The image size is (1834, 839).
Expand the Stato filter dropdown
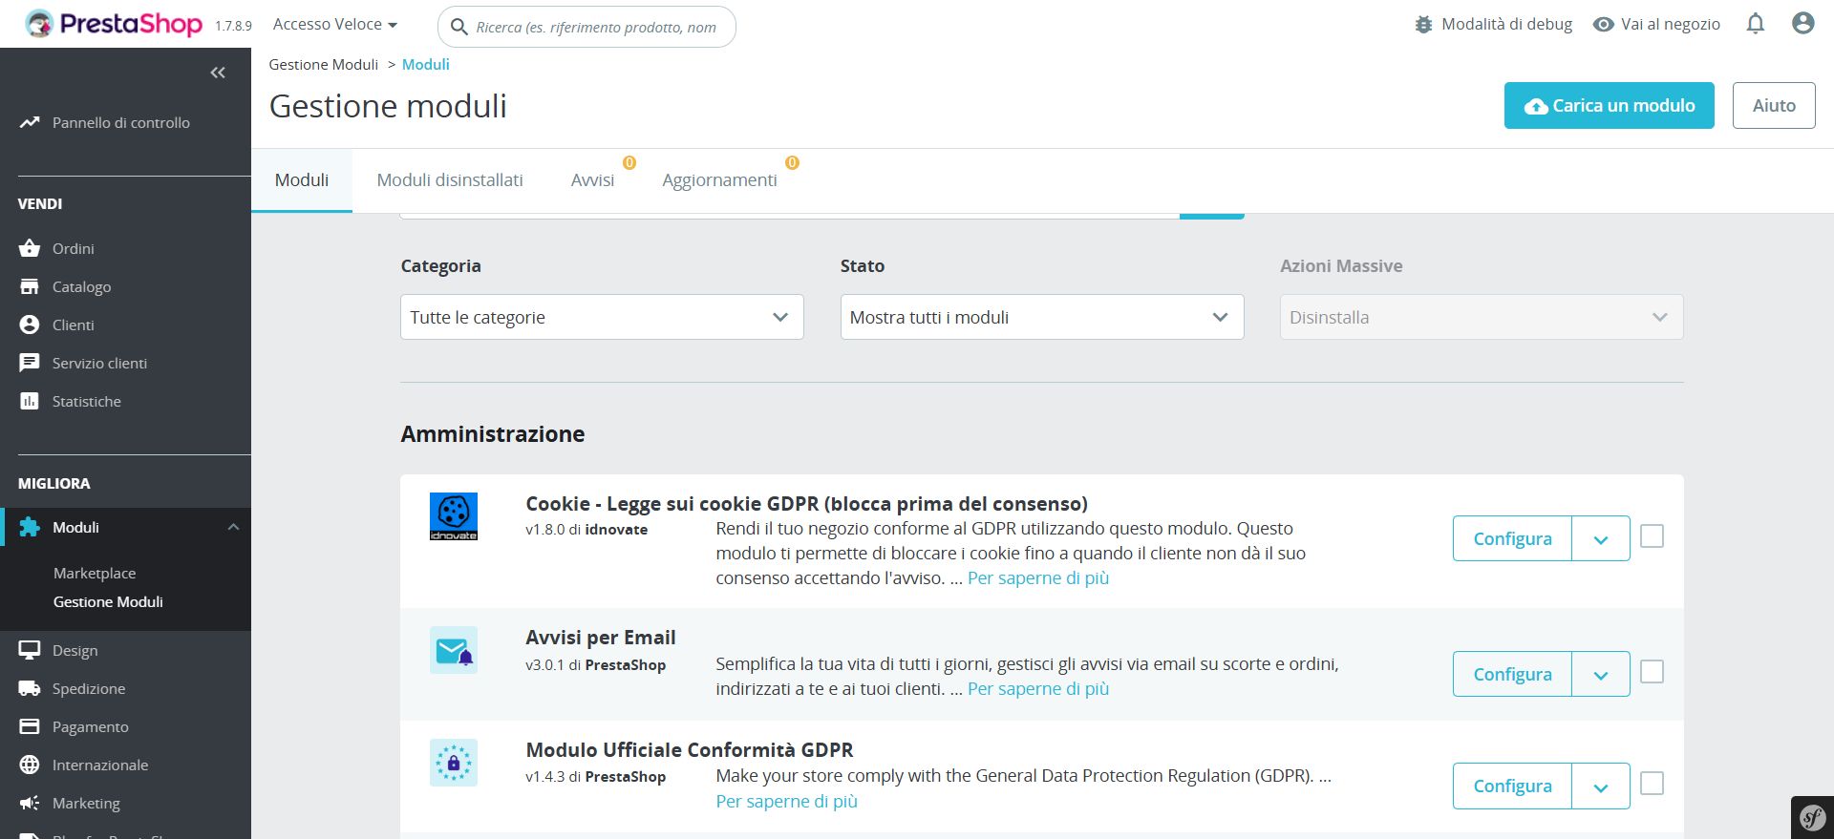point(1041,317)
